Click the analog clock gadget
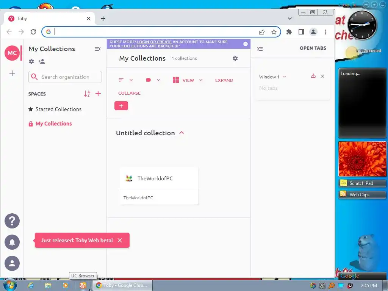This screenshot has width=388, height=291. [x=362, y=25]
